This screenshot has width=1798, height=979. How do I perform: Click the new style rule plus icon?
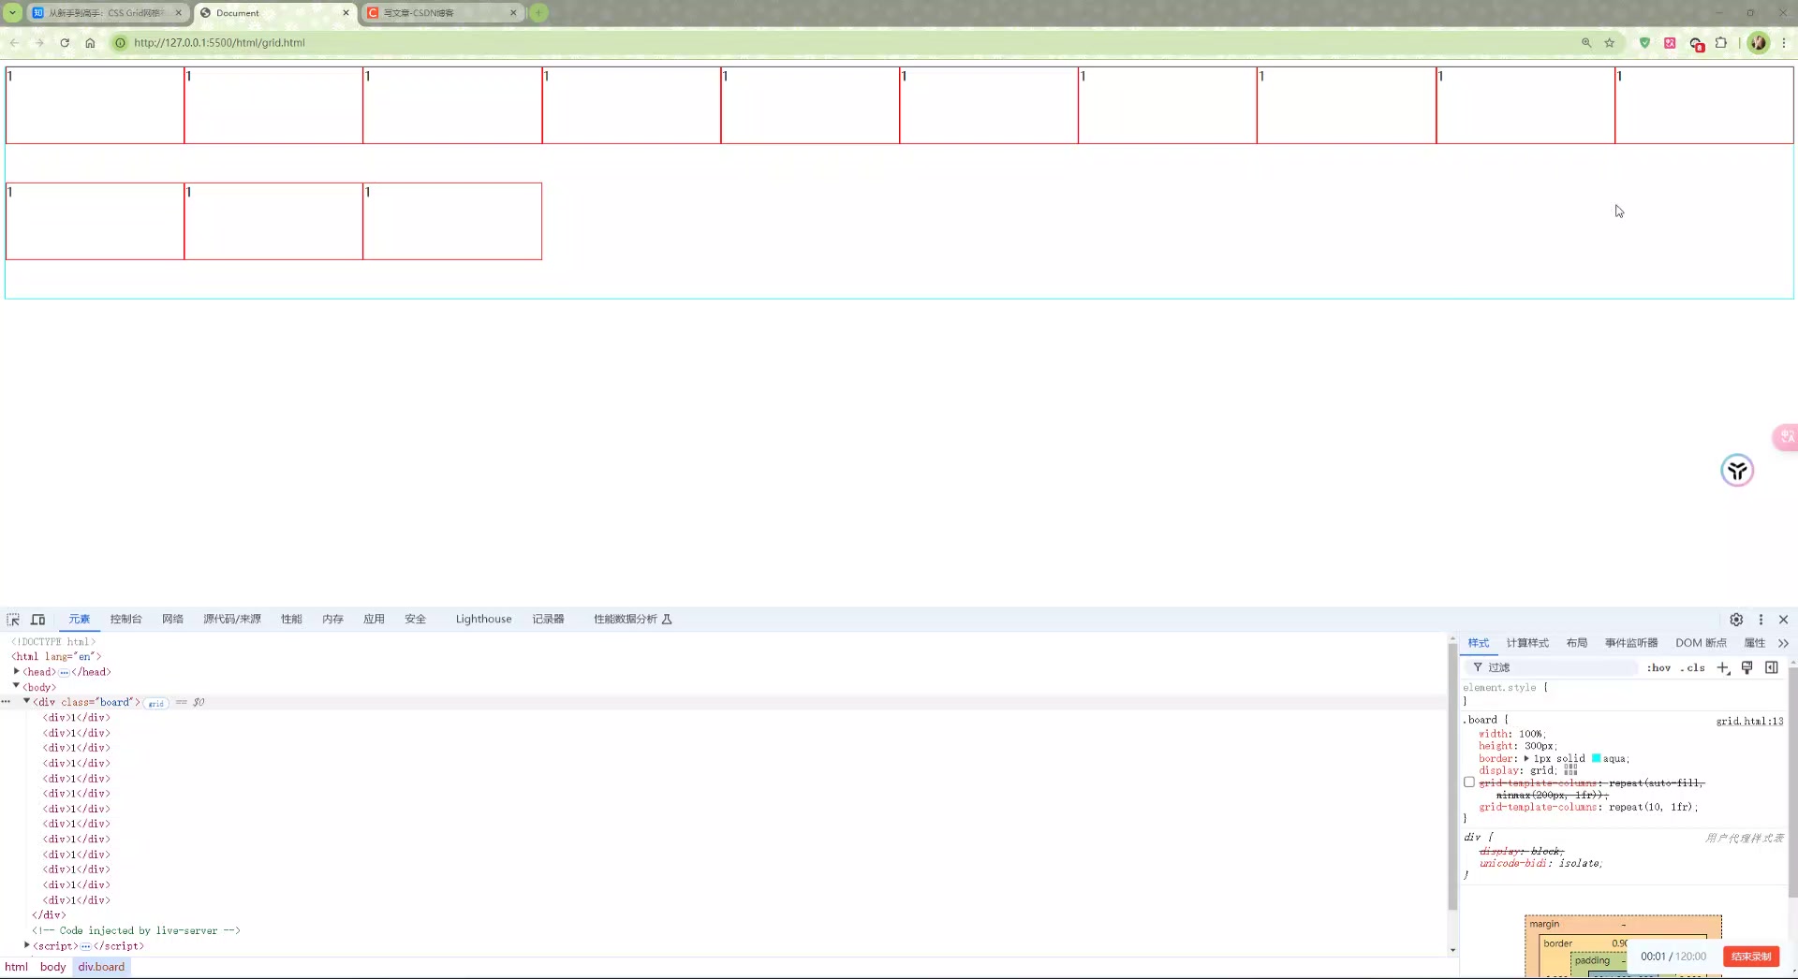click(x=1723, y=667)
